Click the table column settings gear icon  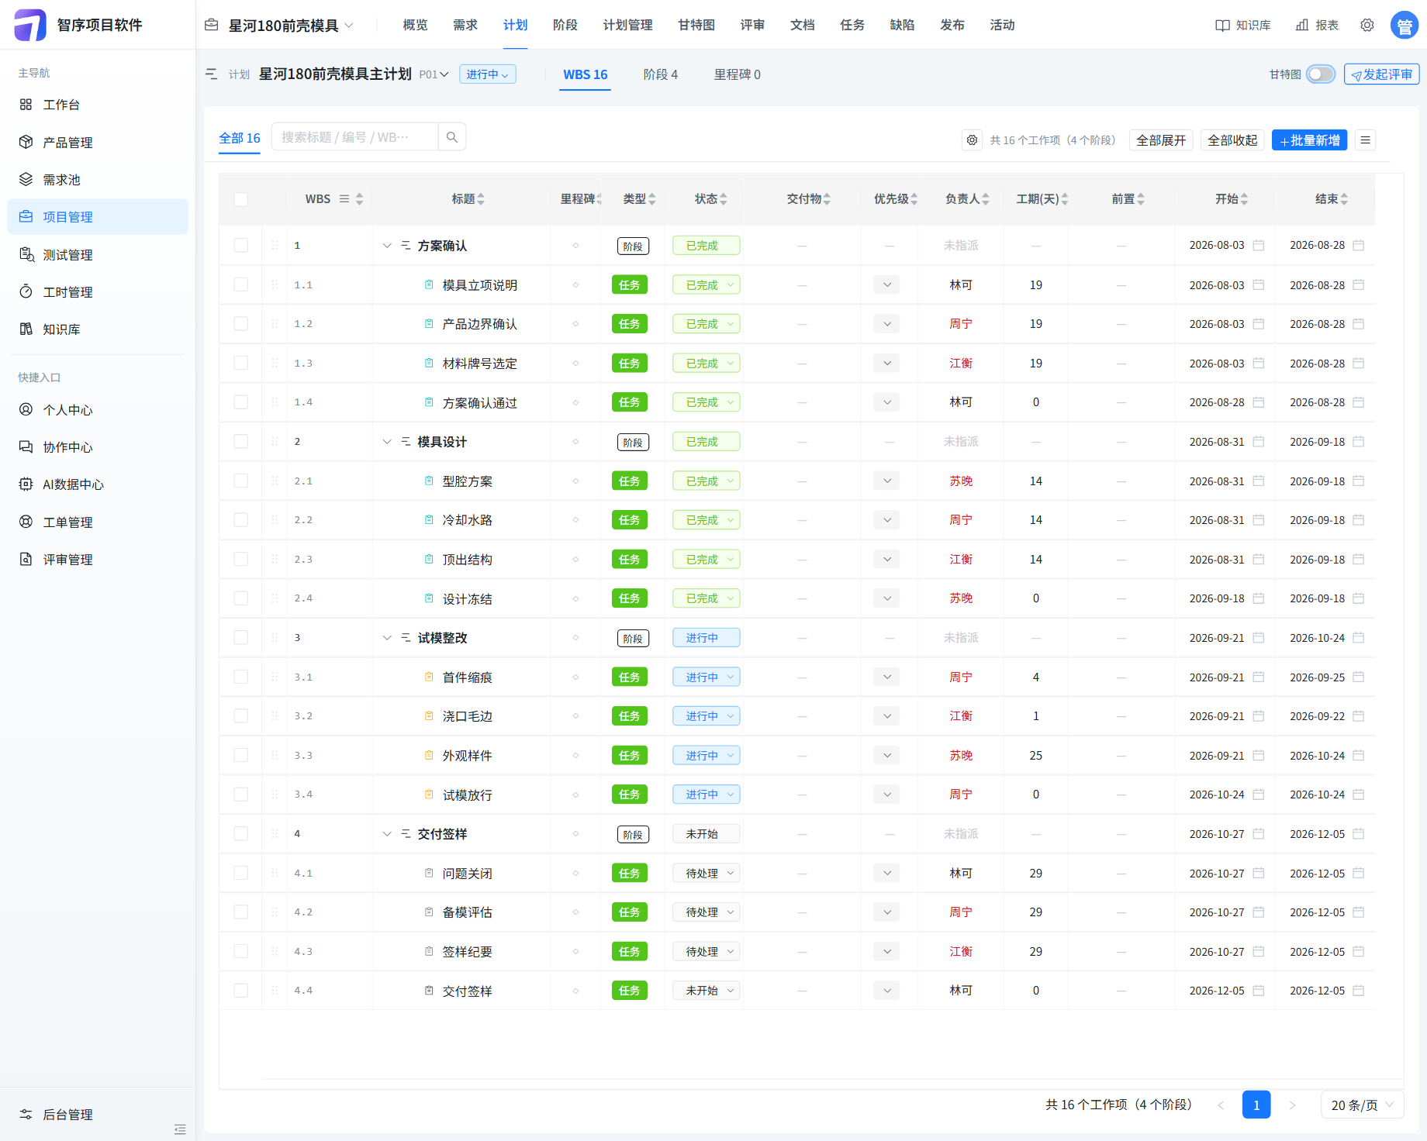972,140
